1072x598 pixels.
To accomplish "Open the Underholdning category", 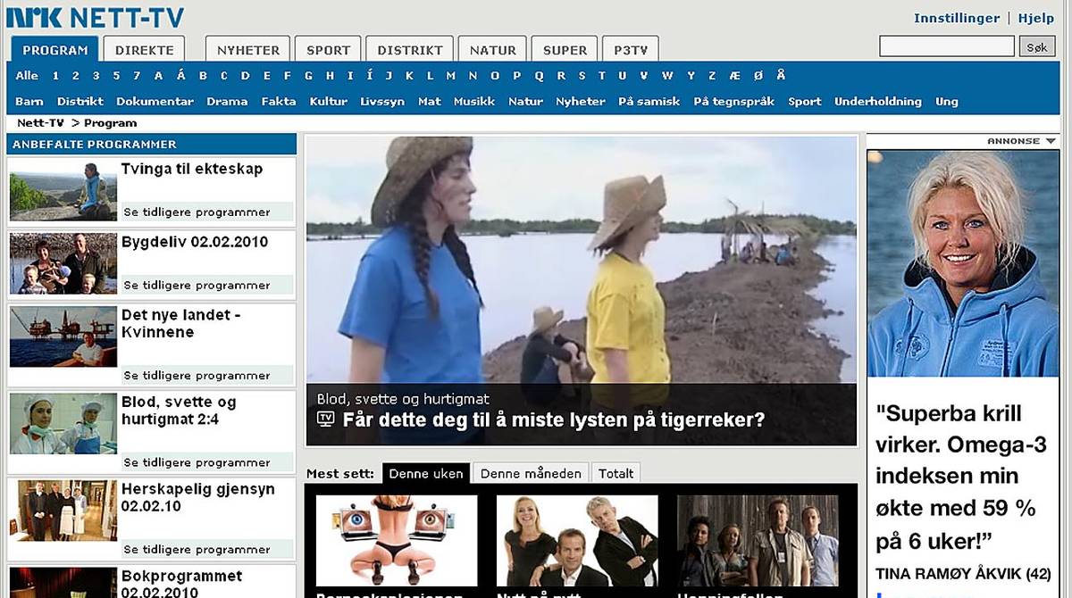I will (878, 102).
